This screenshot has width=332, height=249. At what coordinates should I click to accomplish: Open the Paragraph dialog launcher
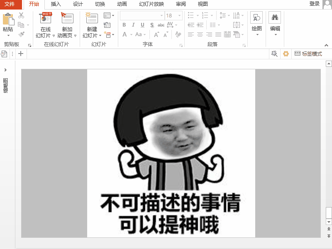[244, 45]
